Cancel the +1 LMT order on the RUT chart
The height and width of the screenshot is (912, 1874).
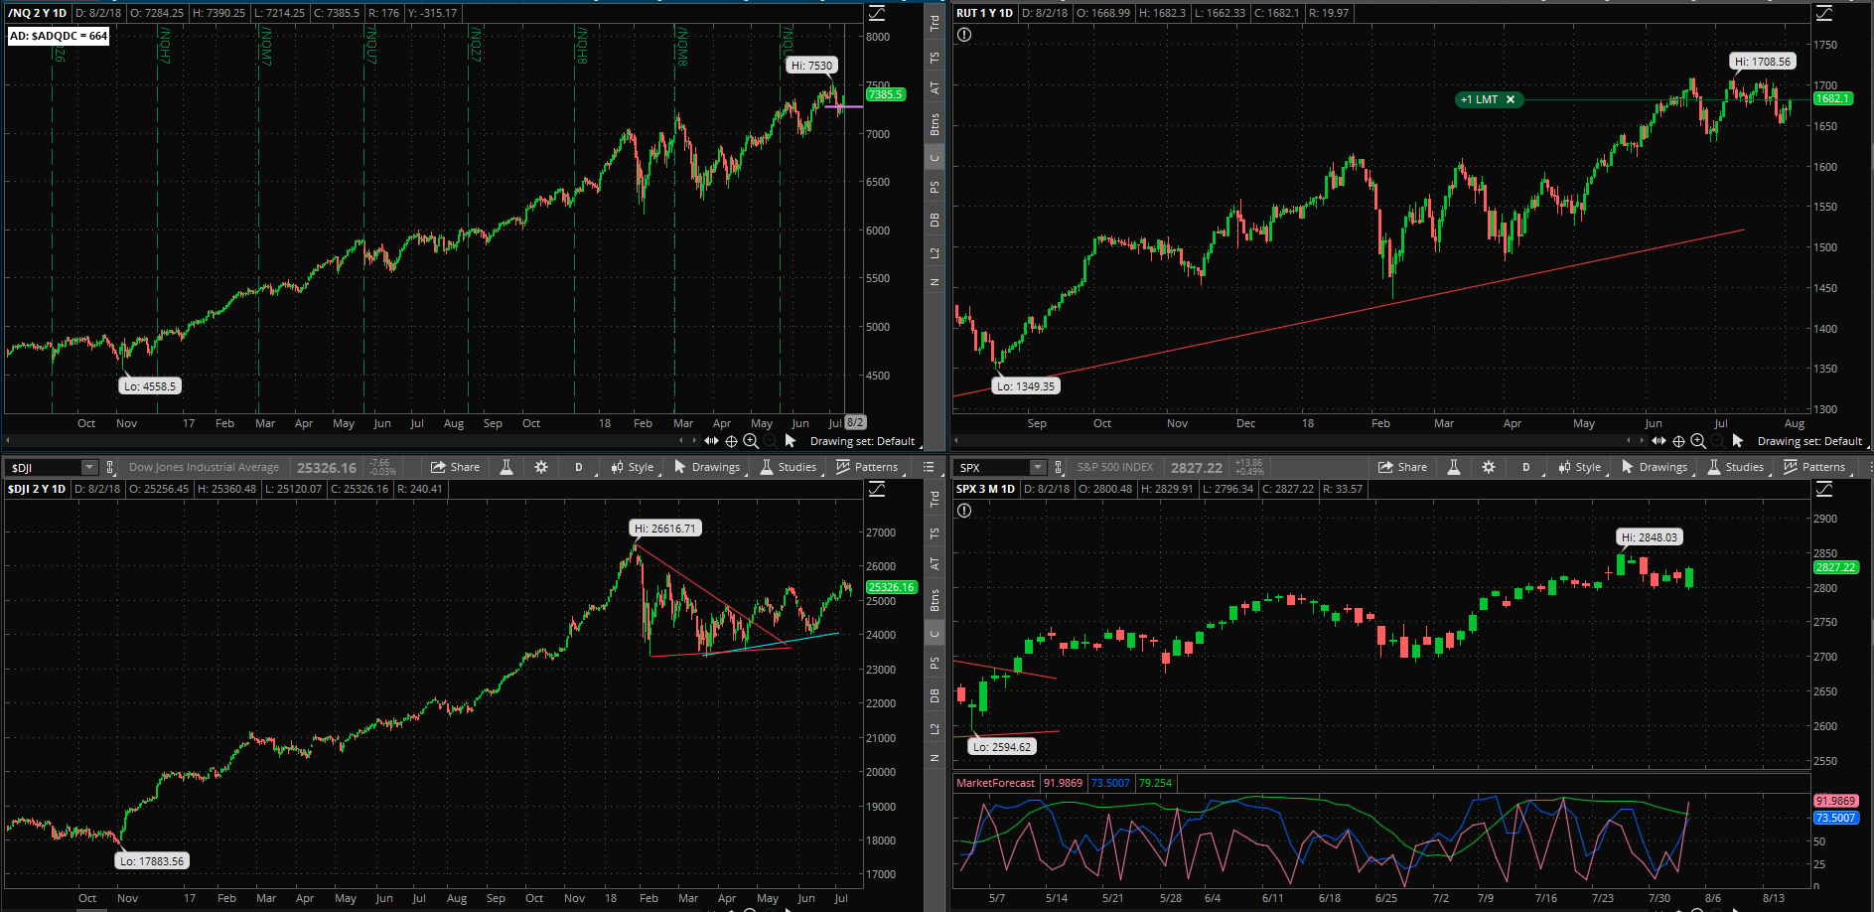pos(1511,99)
